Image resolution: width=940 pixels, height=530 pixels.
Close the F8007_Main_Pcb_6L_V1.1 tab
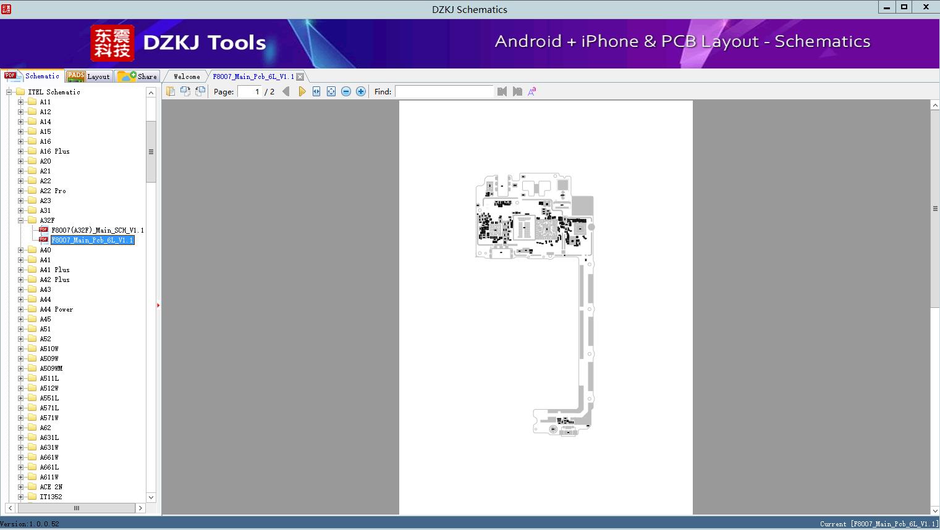300,77
